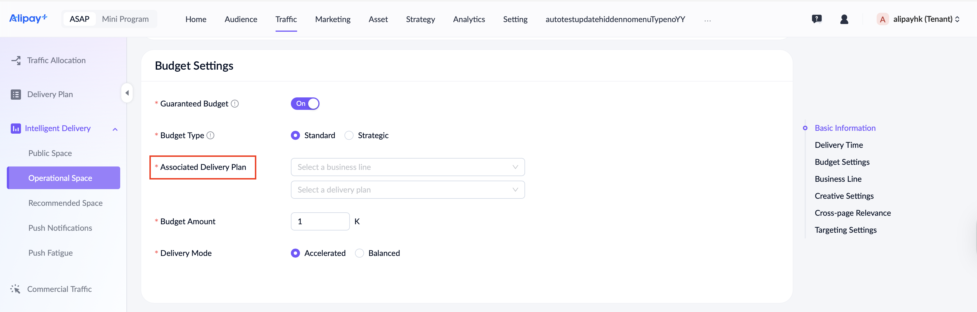This screenshot has width=977, height=312.
Task: Open the Select a business line dropdown
Action: pos(407,167)
